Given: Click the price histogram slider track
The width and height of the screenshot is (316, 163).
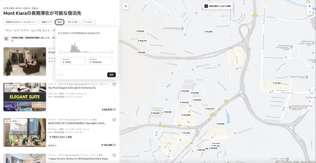Looking at the screenshot, I should (x=86, y=52).
